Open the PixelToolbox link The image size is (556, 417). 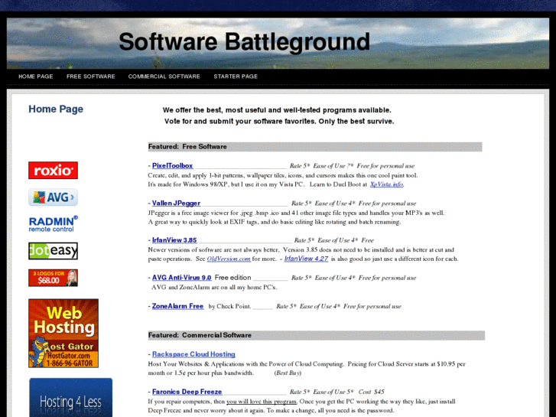[172, 165]
